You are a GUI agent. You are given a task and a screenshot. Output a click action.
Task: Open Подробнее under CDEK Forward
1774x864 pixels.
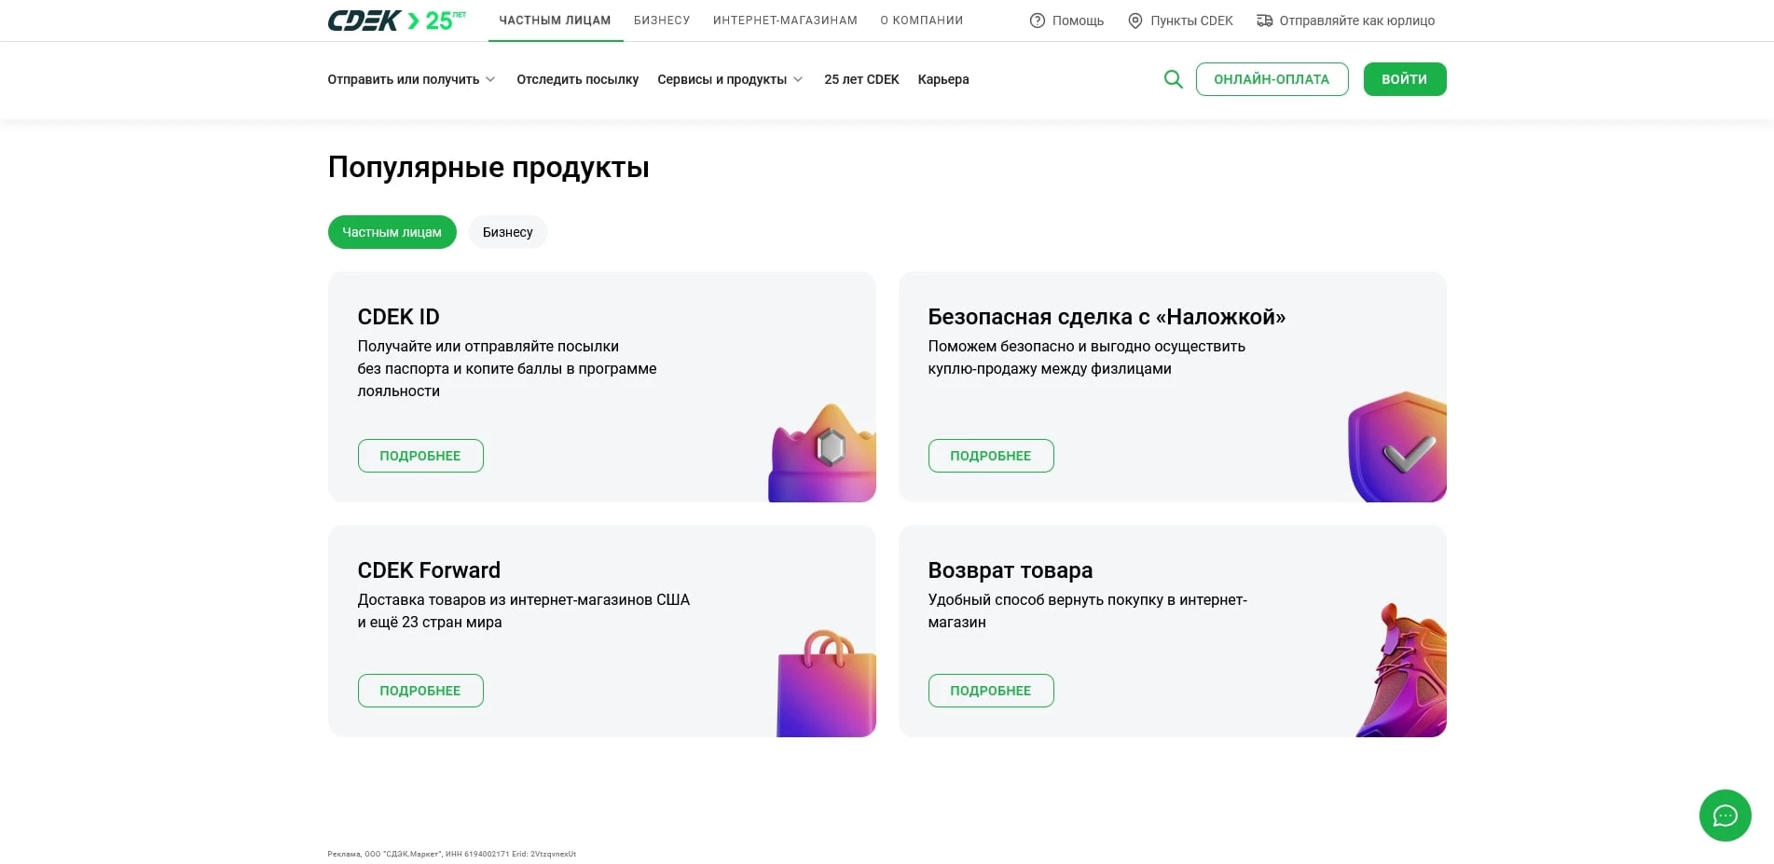[419, 690]
